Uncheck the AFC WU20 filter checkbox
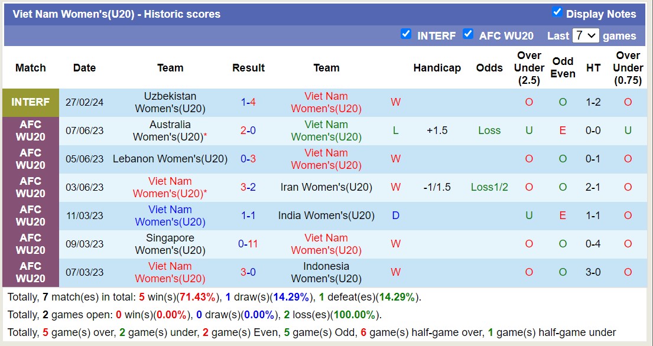The width and height of the screenshot is (653, 346). tap(468, 34)
